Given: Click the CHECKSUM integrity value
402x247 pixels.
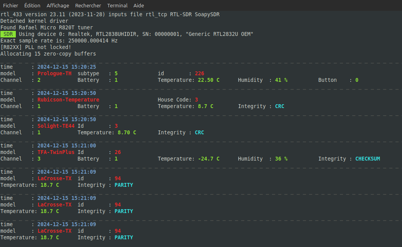Looking at the screenshot, I should (x=368, y=159).
